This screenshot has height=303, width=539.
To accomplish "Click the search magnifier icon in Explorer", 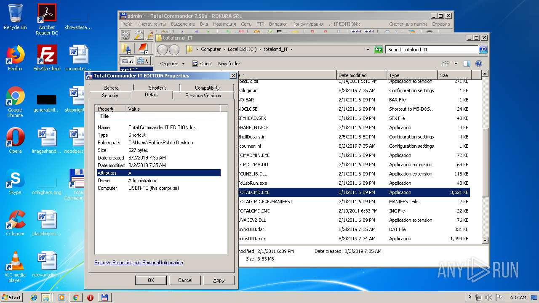I will tap(483, 50).
